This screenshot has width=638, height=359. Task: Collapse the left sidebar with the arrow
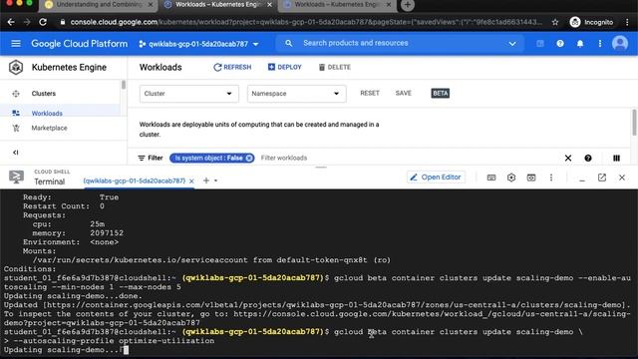pyautogui.click(x=16, y=153)
